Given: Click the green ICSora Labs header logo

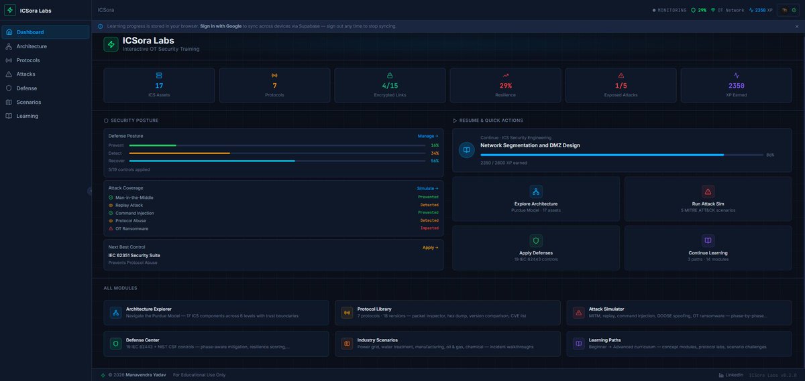Looking at the screenshot, I should pos(111,44).
